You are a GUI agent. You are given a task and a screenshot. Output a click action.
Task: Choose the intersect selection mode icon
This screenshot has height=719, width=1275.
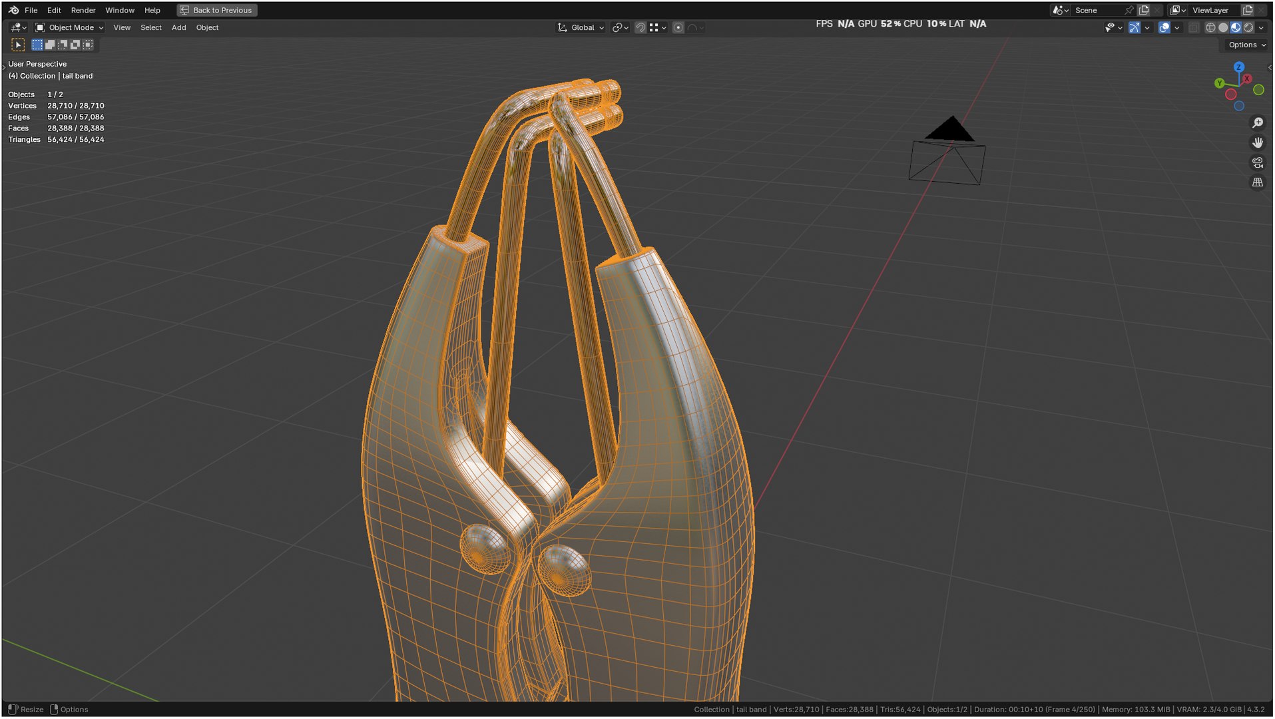tap(88, 45)
